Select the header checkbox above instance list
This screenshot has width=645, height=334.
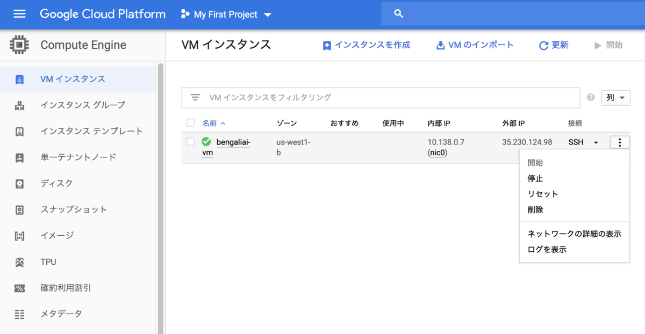click(x=190, y=122)
